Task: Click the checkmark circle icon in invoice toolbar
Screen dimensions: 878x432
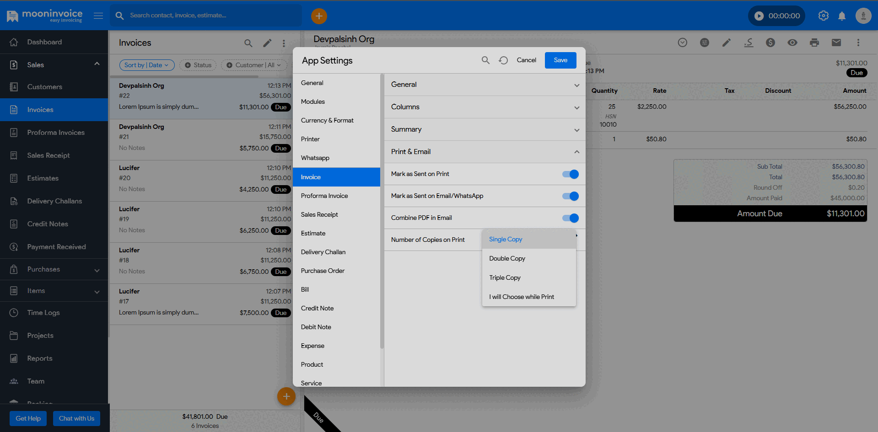Action: [x=683, y=43]
